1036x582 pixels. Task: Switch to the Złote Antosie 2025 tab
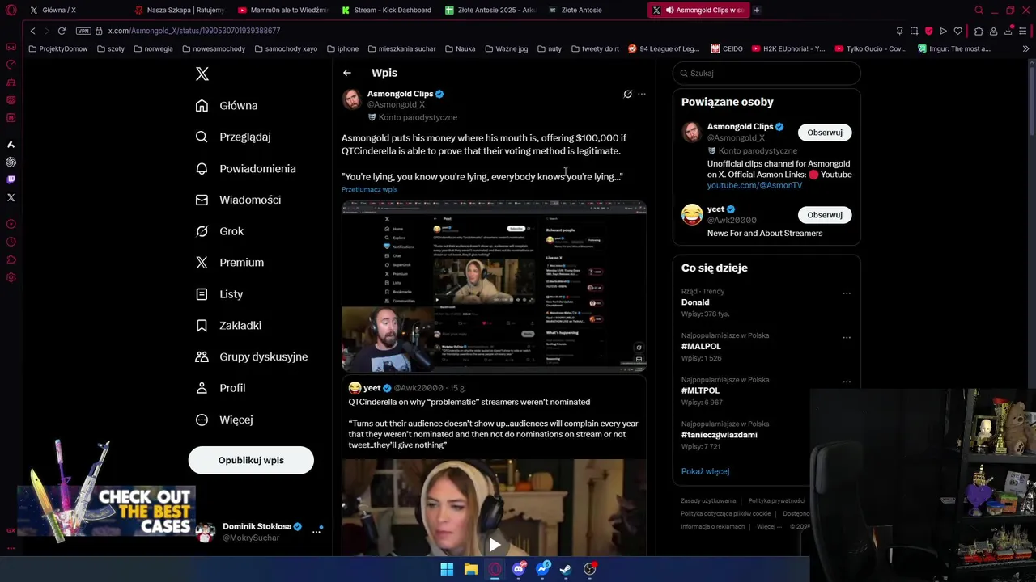[x=490, y=10]
